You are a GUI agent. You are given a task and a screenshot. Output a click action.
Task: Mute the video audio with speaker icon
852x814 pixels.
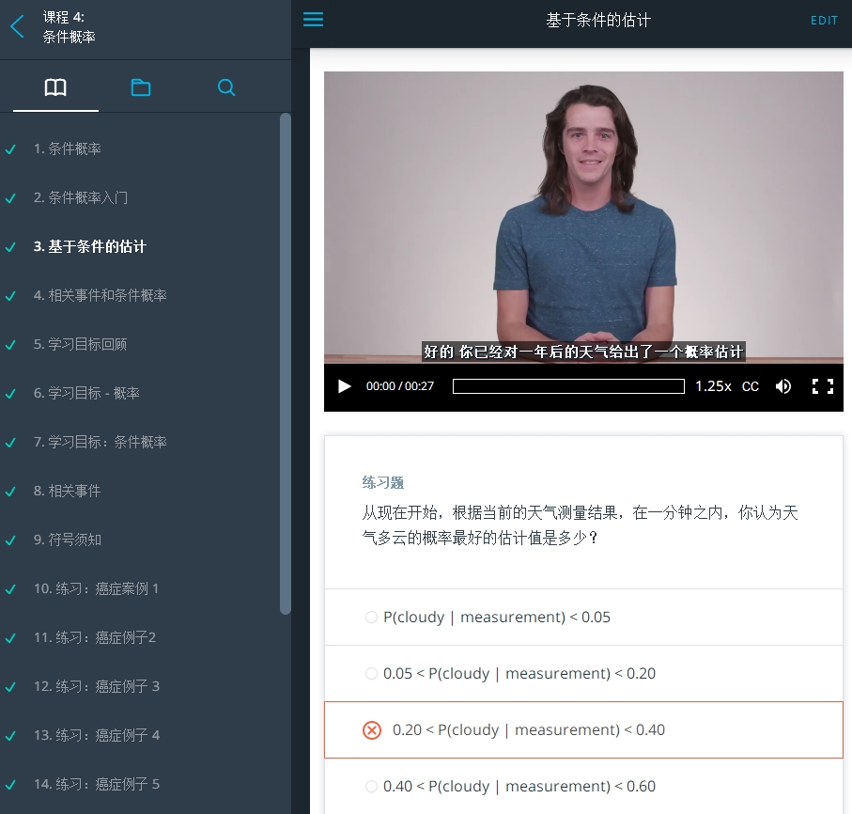click(783, 386)
